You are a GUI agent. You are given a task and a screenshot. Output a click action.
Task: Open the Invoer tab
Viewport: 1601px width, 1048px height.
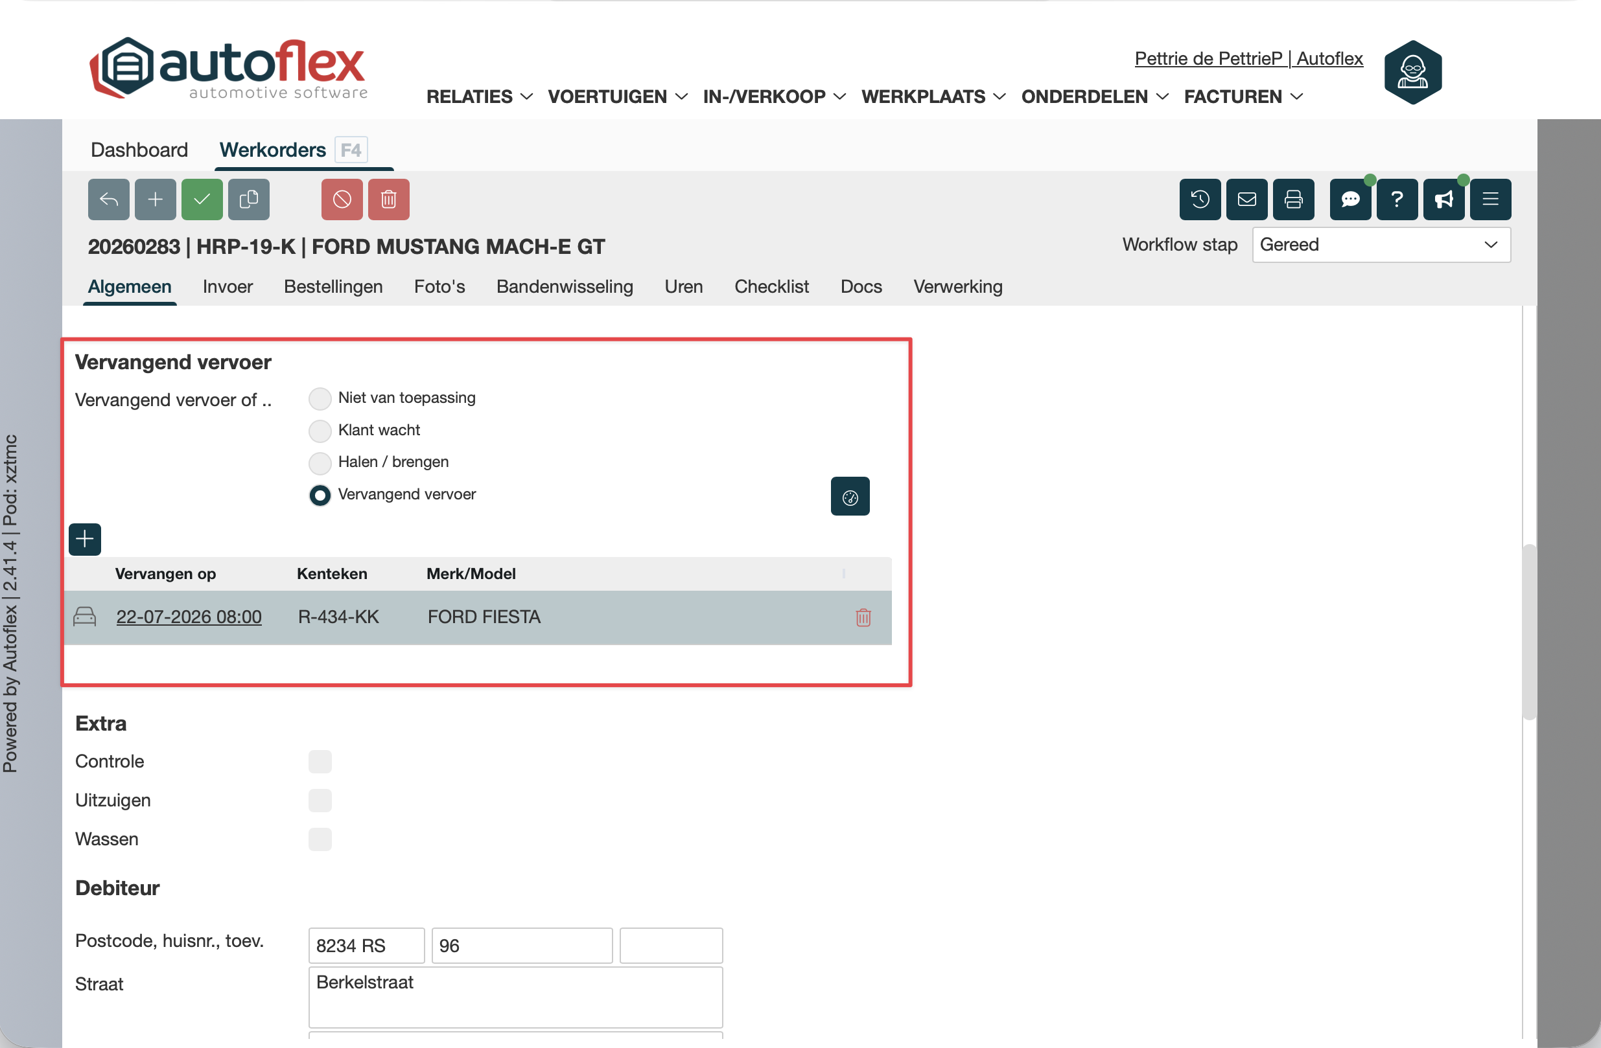(x=228, y=287)
